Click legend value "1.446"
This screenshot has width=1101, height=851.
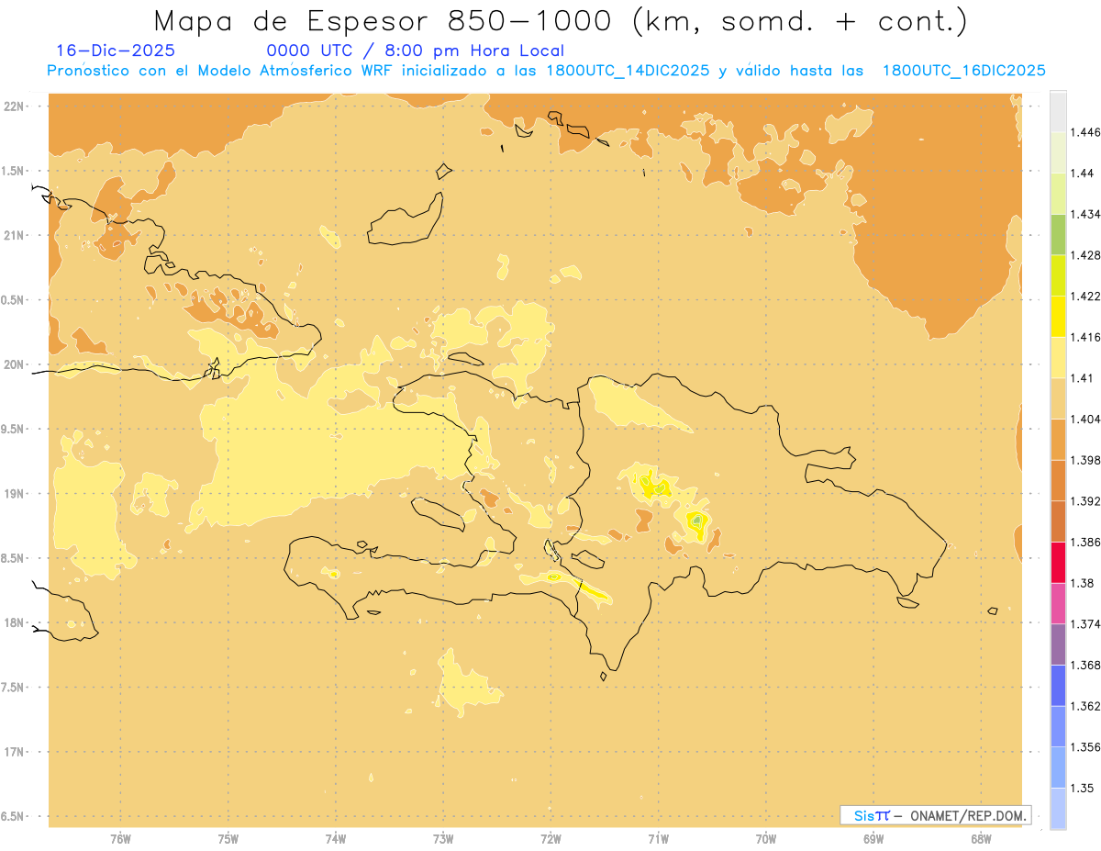pos(1085,132)
